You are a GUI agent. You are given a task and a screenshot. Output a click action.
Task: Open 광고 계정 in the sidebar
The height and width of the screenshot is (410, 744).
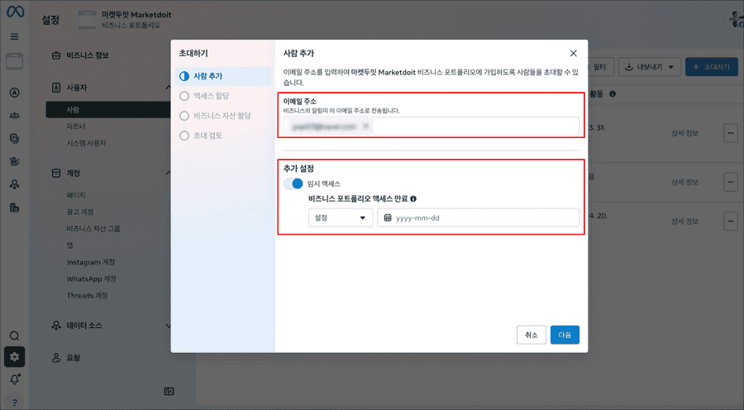pos(79,212)
